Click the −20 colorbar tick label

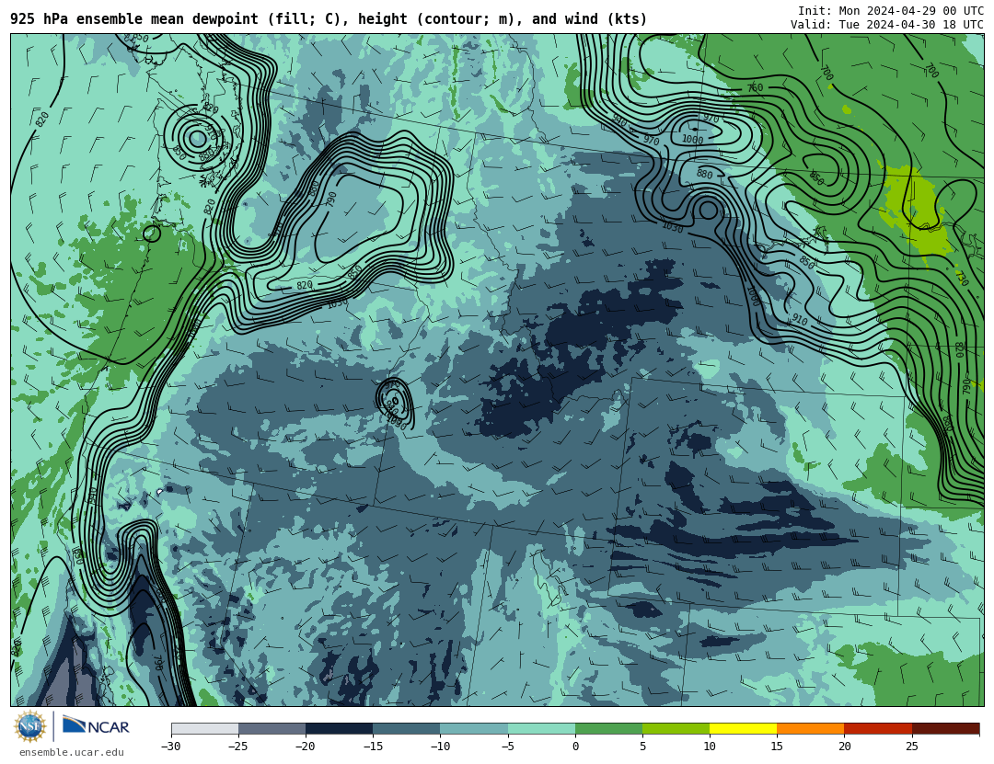point(306,747)
